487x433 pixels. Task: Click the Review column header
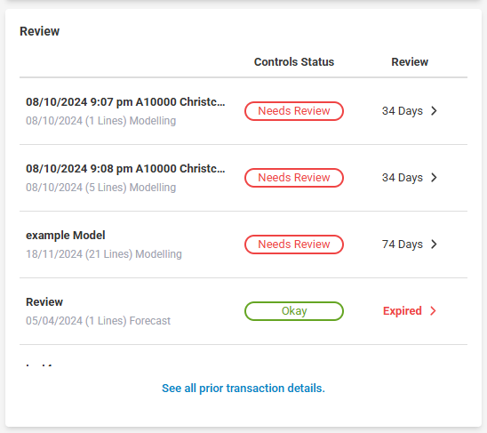pos(410,62)
